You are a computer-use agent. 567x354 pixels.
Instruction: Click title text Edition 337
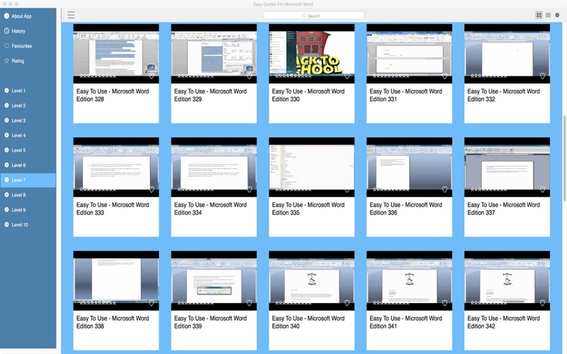[x=503, y=208]
